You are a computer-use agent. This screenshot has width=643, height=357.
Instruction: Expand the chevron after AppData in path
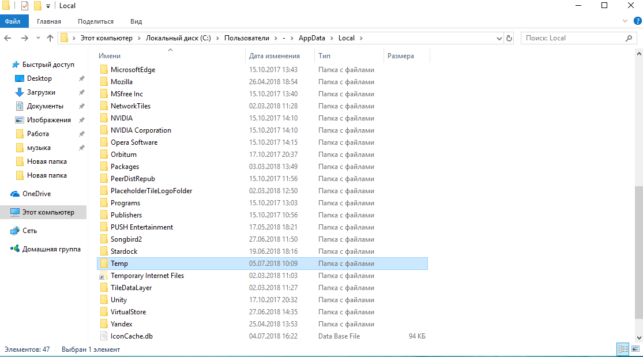pos(332,38)
